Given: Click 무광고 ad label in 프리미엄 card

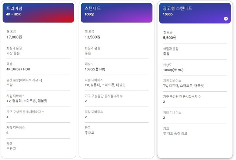Looking at the screenshot, I should coord(11,149).
